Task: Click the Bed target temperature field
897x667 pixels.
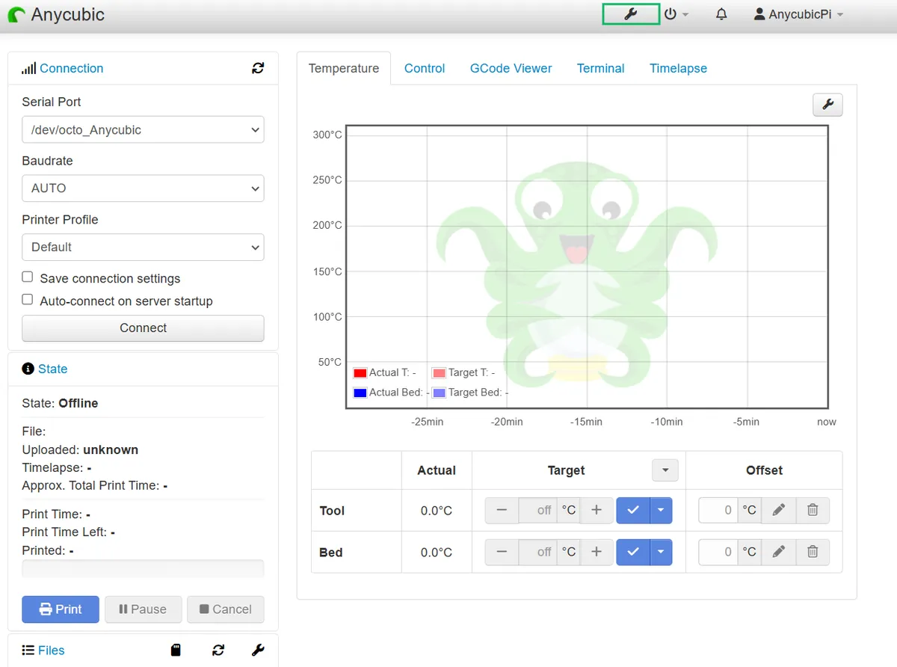Action: pyautogui.click(x=538, y=552)
